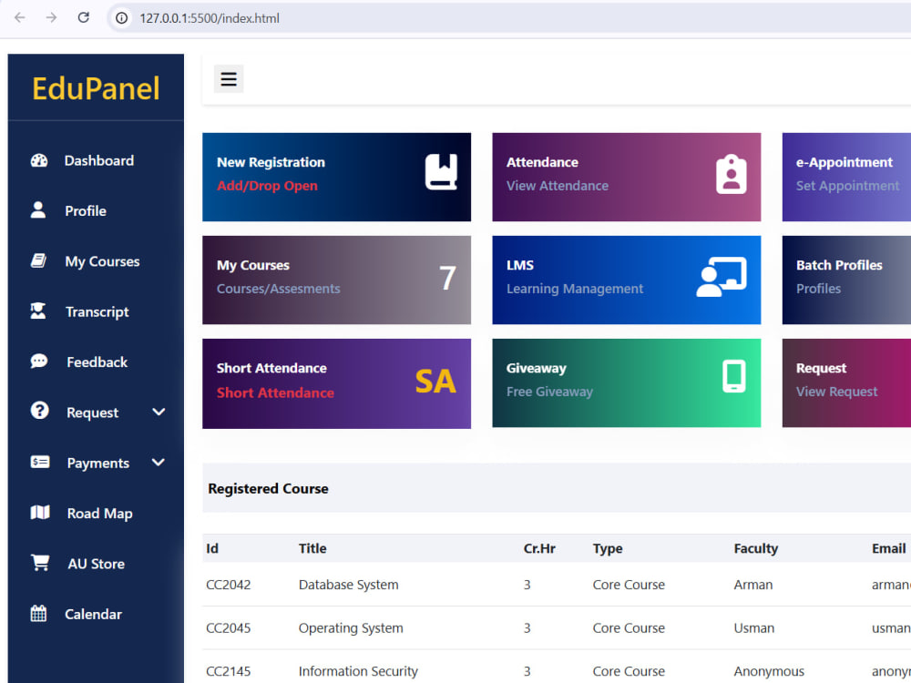Click the View Request link
This screenshot has height=683, width=911.
tap(836, 392)
